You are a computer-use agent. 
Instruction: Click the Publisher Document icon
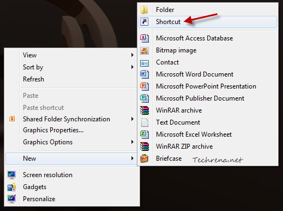pyautogui.click(x=144, y=98)
